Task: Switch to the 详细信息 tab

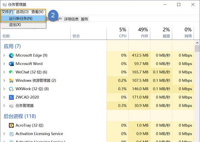Action: coord(71,19)
